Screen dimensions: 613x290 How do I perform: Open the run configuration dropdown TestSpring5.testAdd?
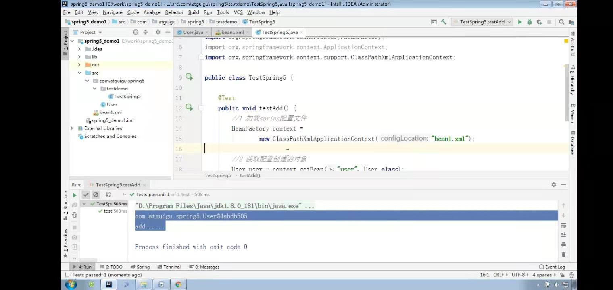(482, 22)
